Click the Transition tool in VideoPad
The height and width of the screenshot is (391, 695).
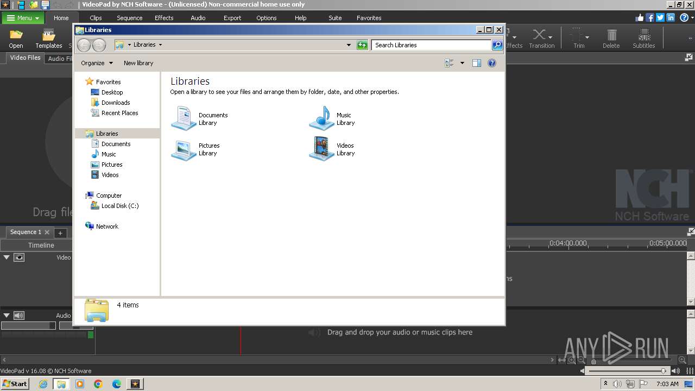coord(541,39)
